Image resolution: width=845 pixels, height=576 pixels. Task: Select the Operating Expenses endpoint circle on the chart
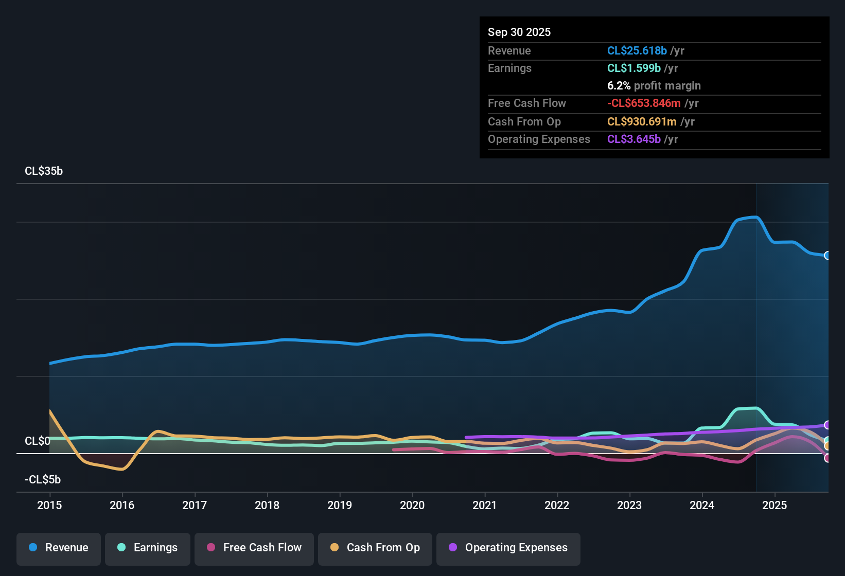pyautogui.click(x=828, y=425)
